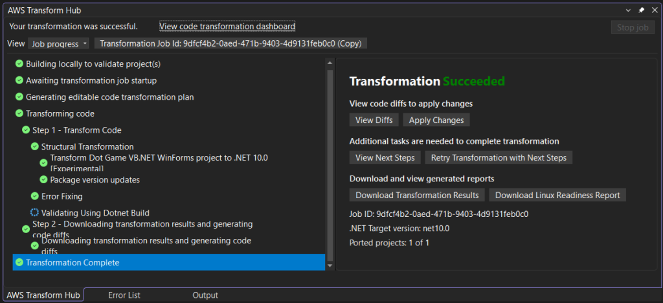This screenshot has width=663, height=303.
Task: Click Retry Transformation with Next Steps
Action: pos(499,157)
